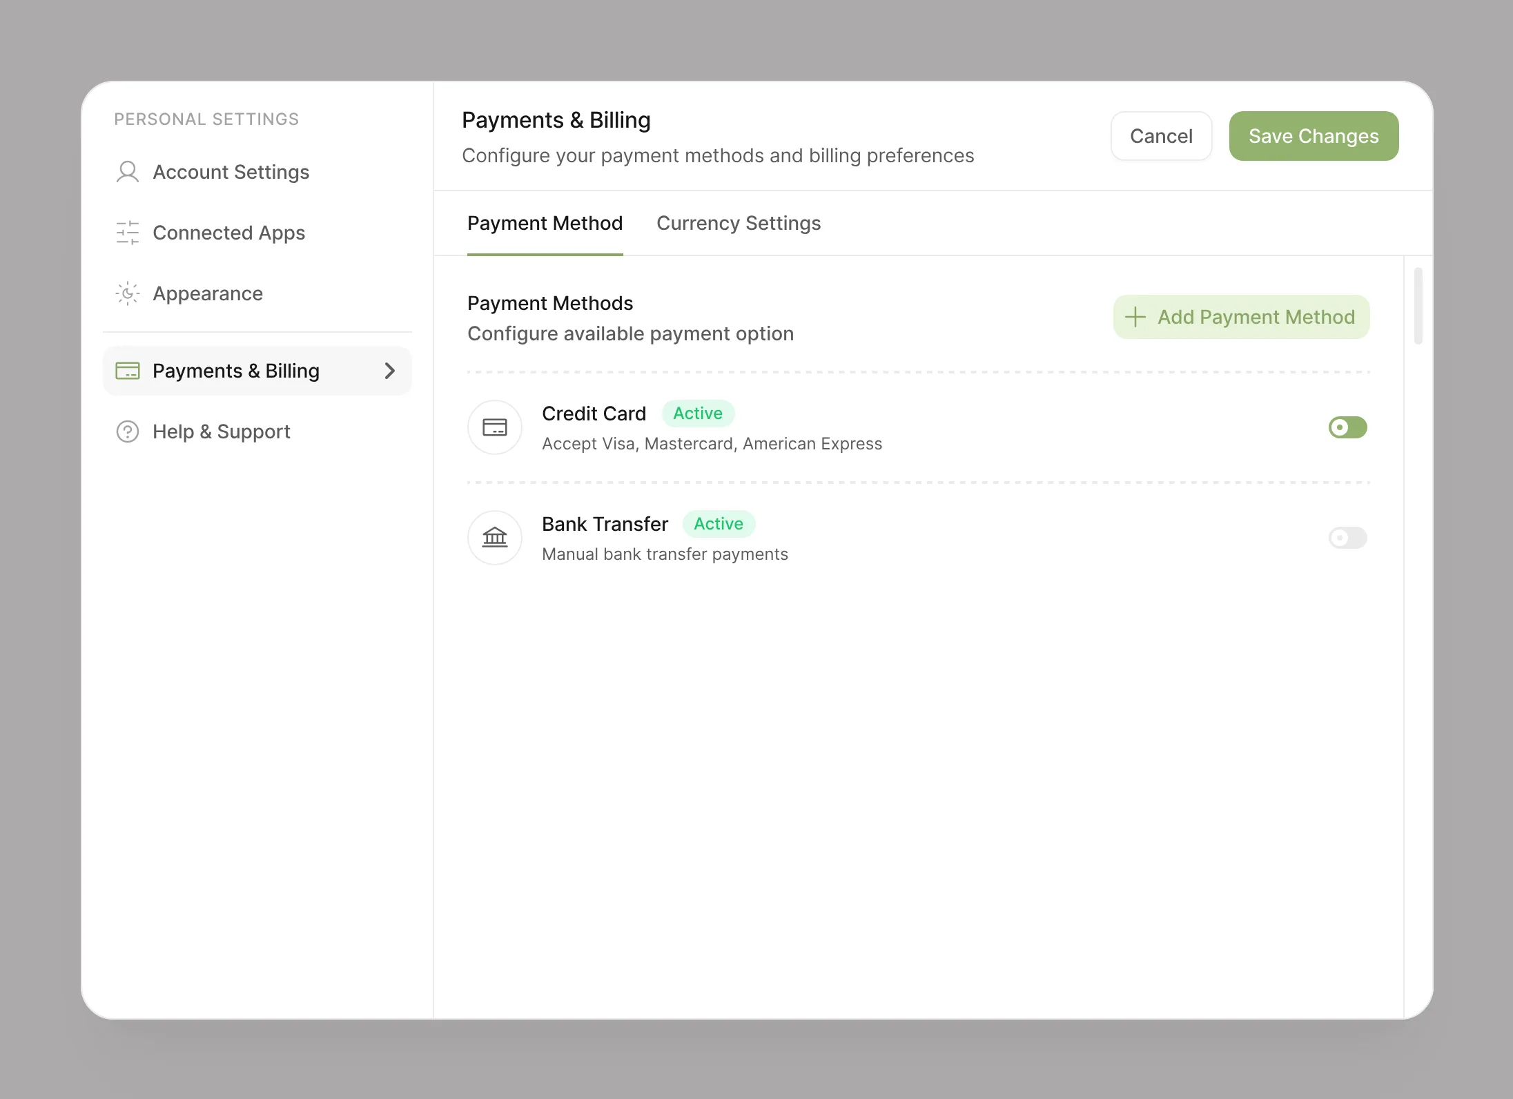Disable the Credit Card toggle
The image size is (1513, 1099).
(1348, 427)
